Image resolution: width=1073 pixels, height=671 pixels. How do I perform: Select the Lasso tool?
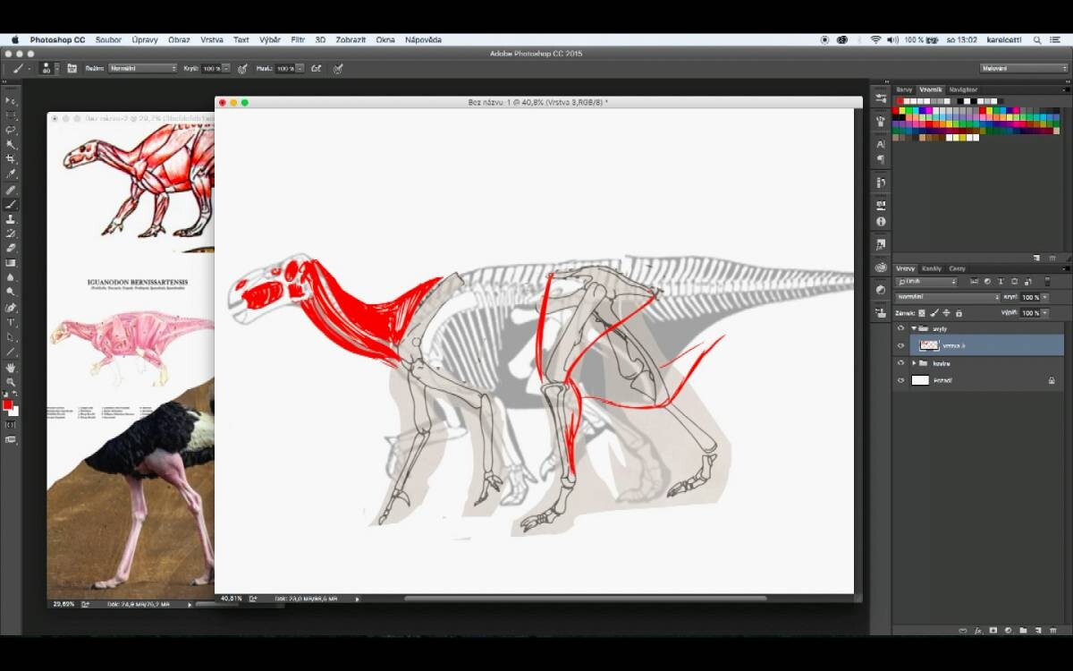click(11, 130)
